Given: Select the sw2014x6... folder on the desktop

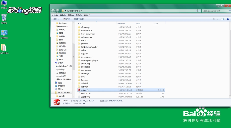Looking at the screenshot, I should click(x=4, y=49).
